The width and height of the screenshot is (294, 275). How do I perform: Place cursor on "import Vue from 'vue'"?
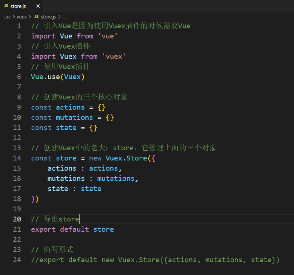74,36
